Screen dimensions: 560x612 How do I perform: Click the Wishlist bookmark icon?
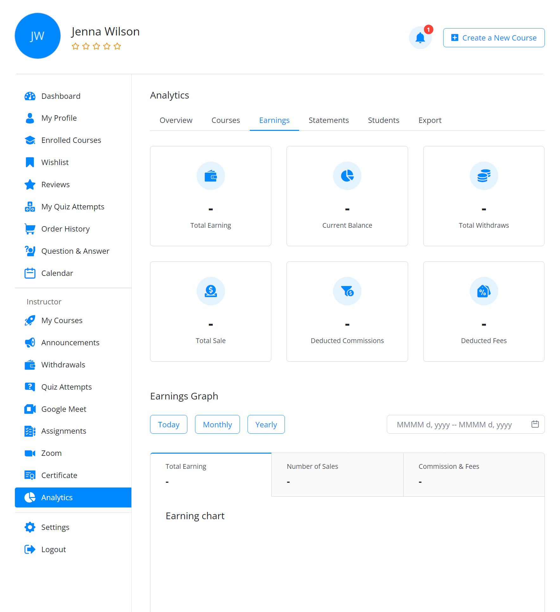point(30,162)
